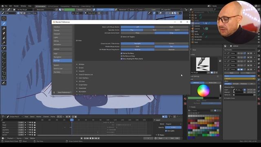This screenshot has height=147, width=261.
Task: Select the Line tool
Action: click(x=4, y=53)
